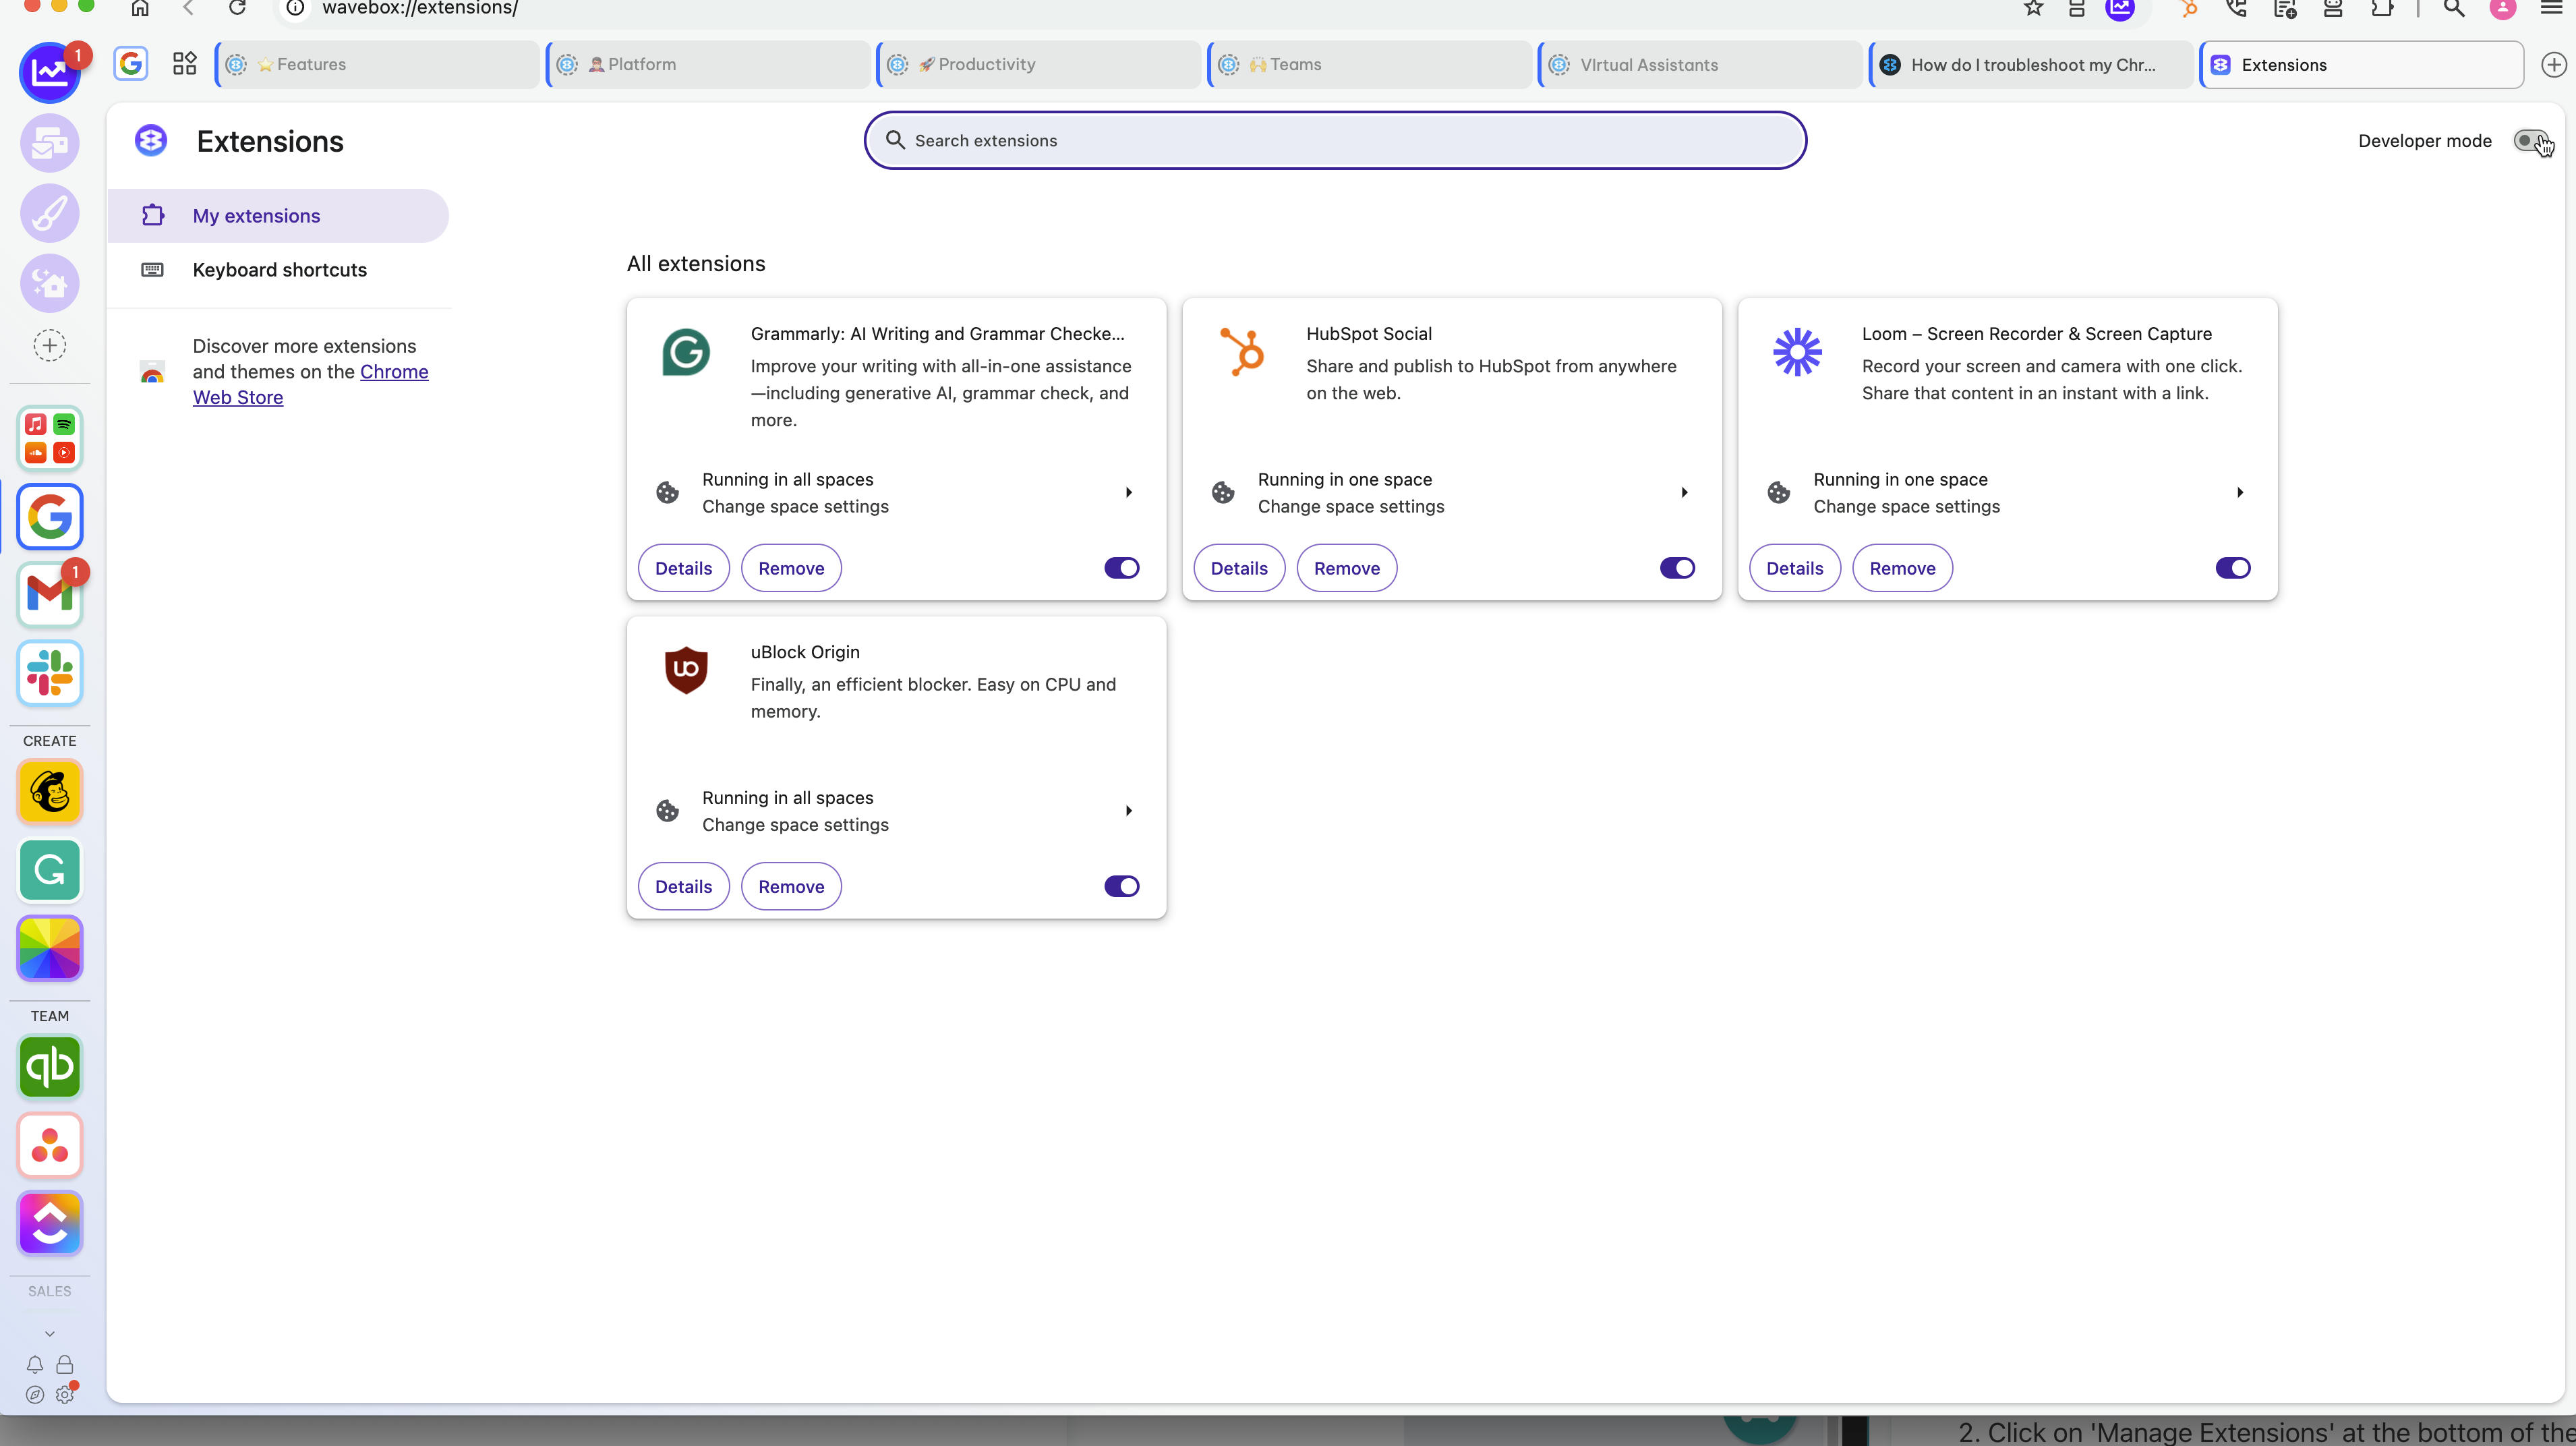Open the rainbow color wheel app
Screen dimensions: 2576x1446
coord(49,948)
